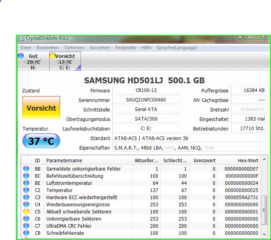271x240 pixels.
Task: Click the blue status icon for drive H:
Action: tap(21, 56)
